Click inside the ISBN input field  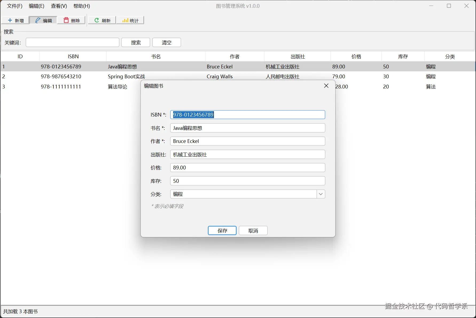247,115
